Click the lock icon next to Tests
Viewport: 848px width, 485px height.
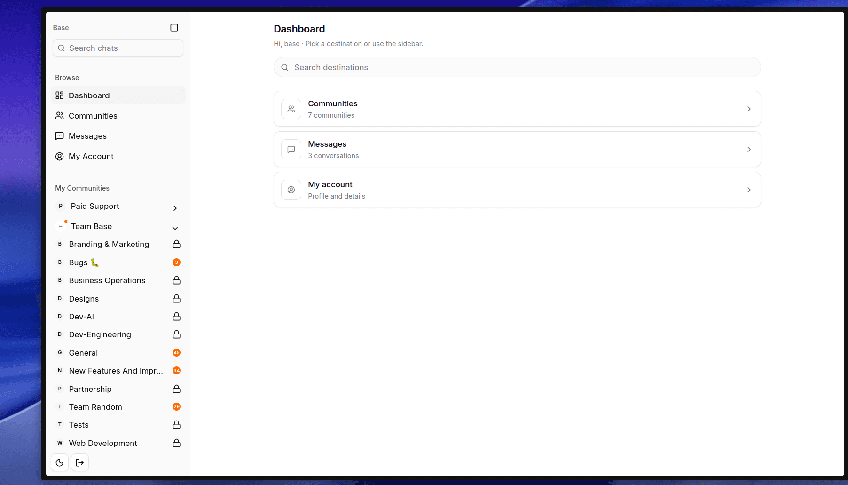[177, 425]
